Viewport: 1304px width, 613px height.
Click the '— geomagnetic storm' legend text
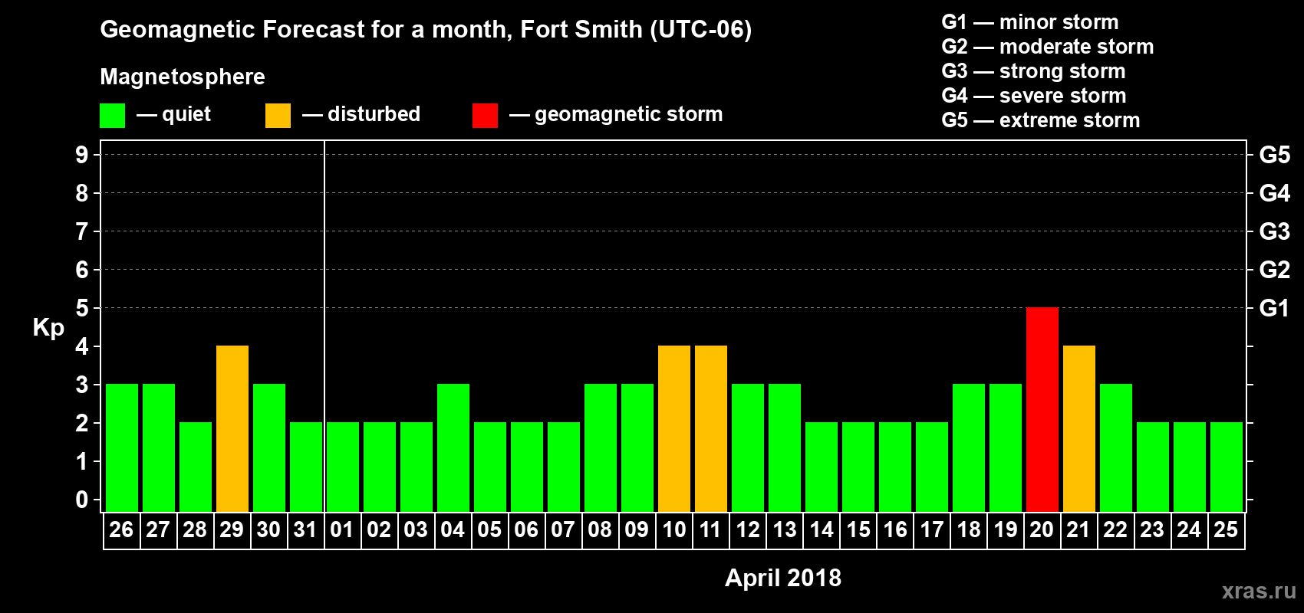(x=616, y=115)
